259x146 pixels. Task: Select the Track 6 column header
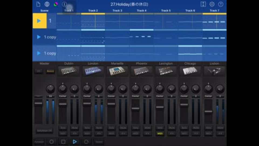click(x=190, y=11)
